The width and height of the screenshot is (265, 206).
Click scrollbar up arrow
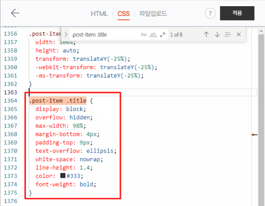point(261,31)
